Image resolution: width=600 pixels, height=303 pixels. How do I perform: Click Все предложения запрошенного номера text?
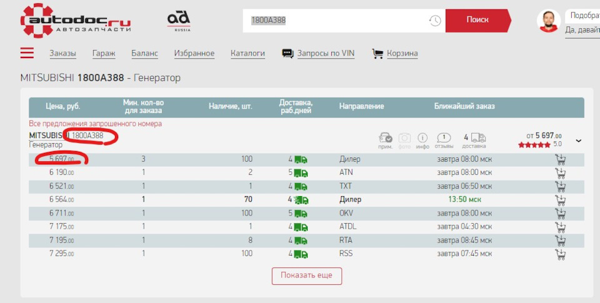pos(95,124)
